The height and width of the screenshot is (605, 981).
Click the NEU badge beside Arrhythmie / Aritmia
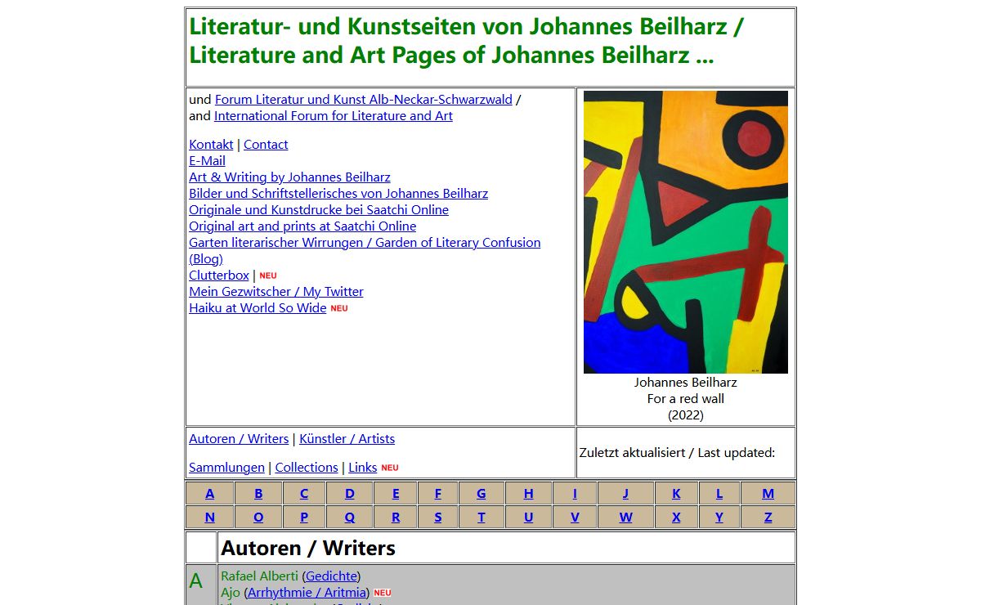(x=383, y=594)
